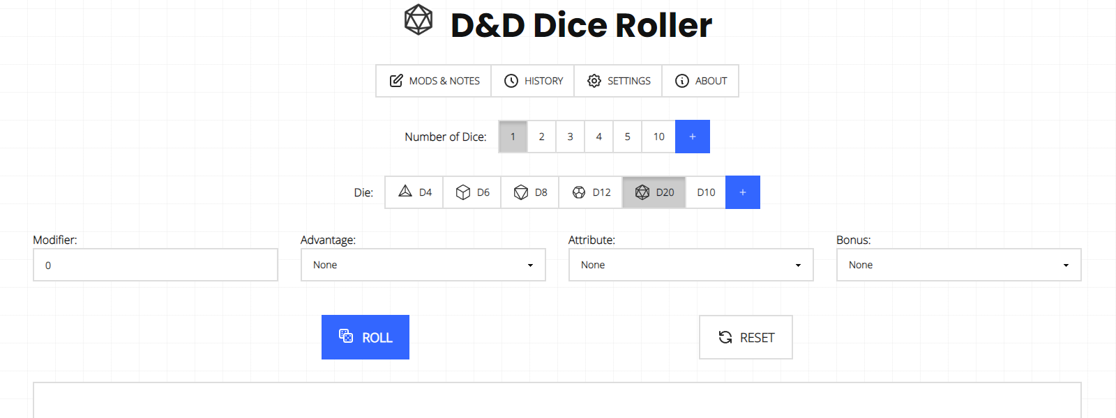The image size is (1116, 418).
Task: Click the plus button to add custom die
Action: [x=743, y=192]
